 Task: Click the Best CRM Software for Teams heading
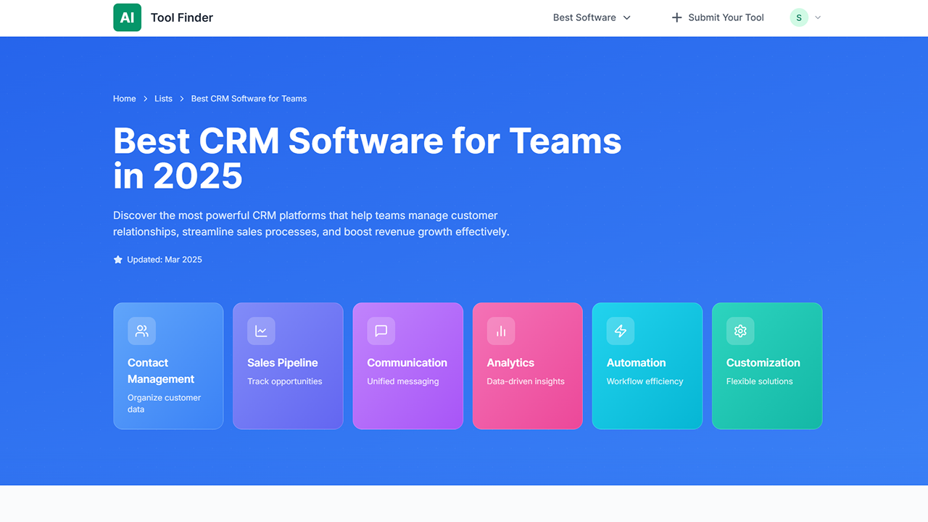pyautogui.click(x=368, y=158)
